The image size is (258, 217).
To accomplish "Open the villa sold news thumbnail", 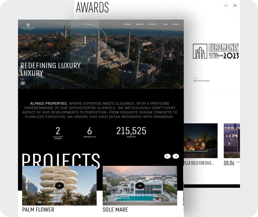I will (200, 141).
